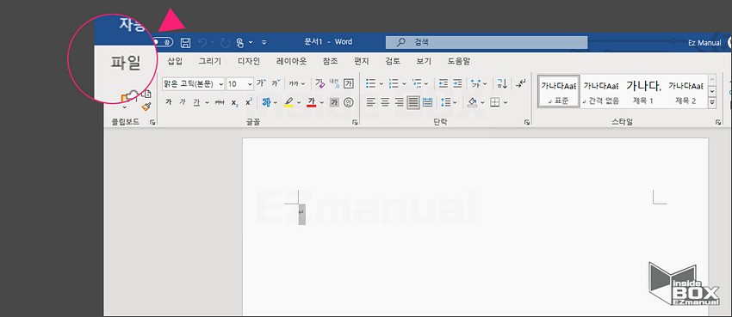Switch to the 참조 tab
The image size is (732, 317).
[x=330, y=61]
